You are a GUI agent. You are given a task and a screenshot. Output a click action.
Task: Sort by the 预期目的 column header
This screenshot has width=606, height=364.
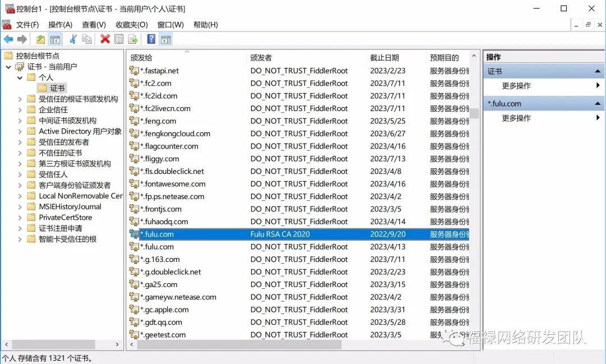tap(448, 58)
